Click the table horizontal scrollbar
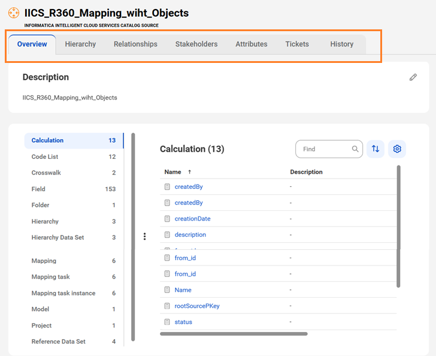This screenshot has width=436, height=356. pyautogui.click(x=234, y=334)
